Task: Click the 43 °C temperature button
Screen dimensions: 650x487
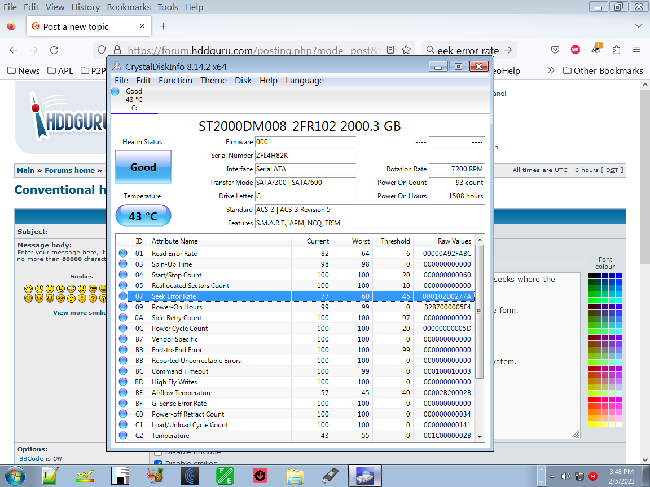Action: pos(143,216)
